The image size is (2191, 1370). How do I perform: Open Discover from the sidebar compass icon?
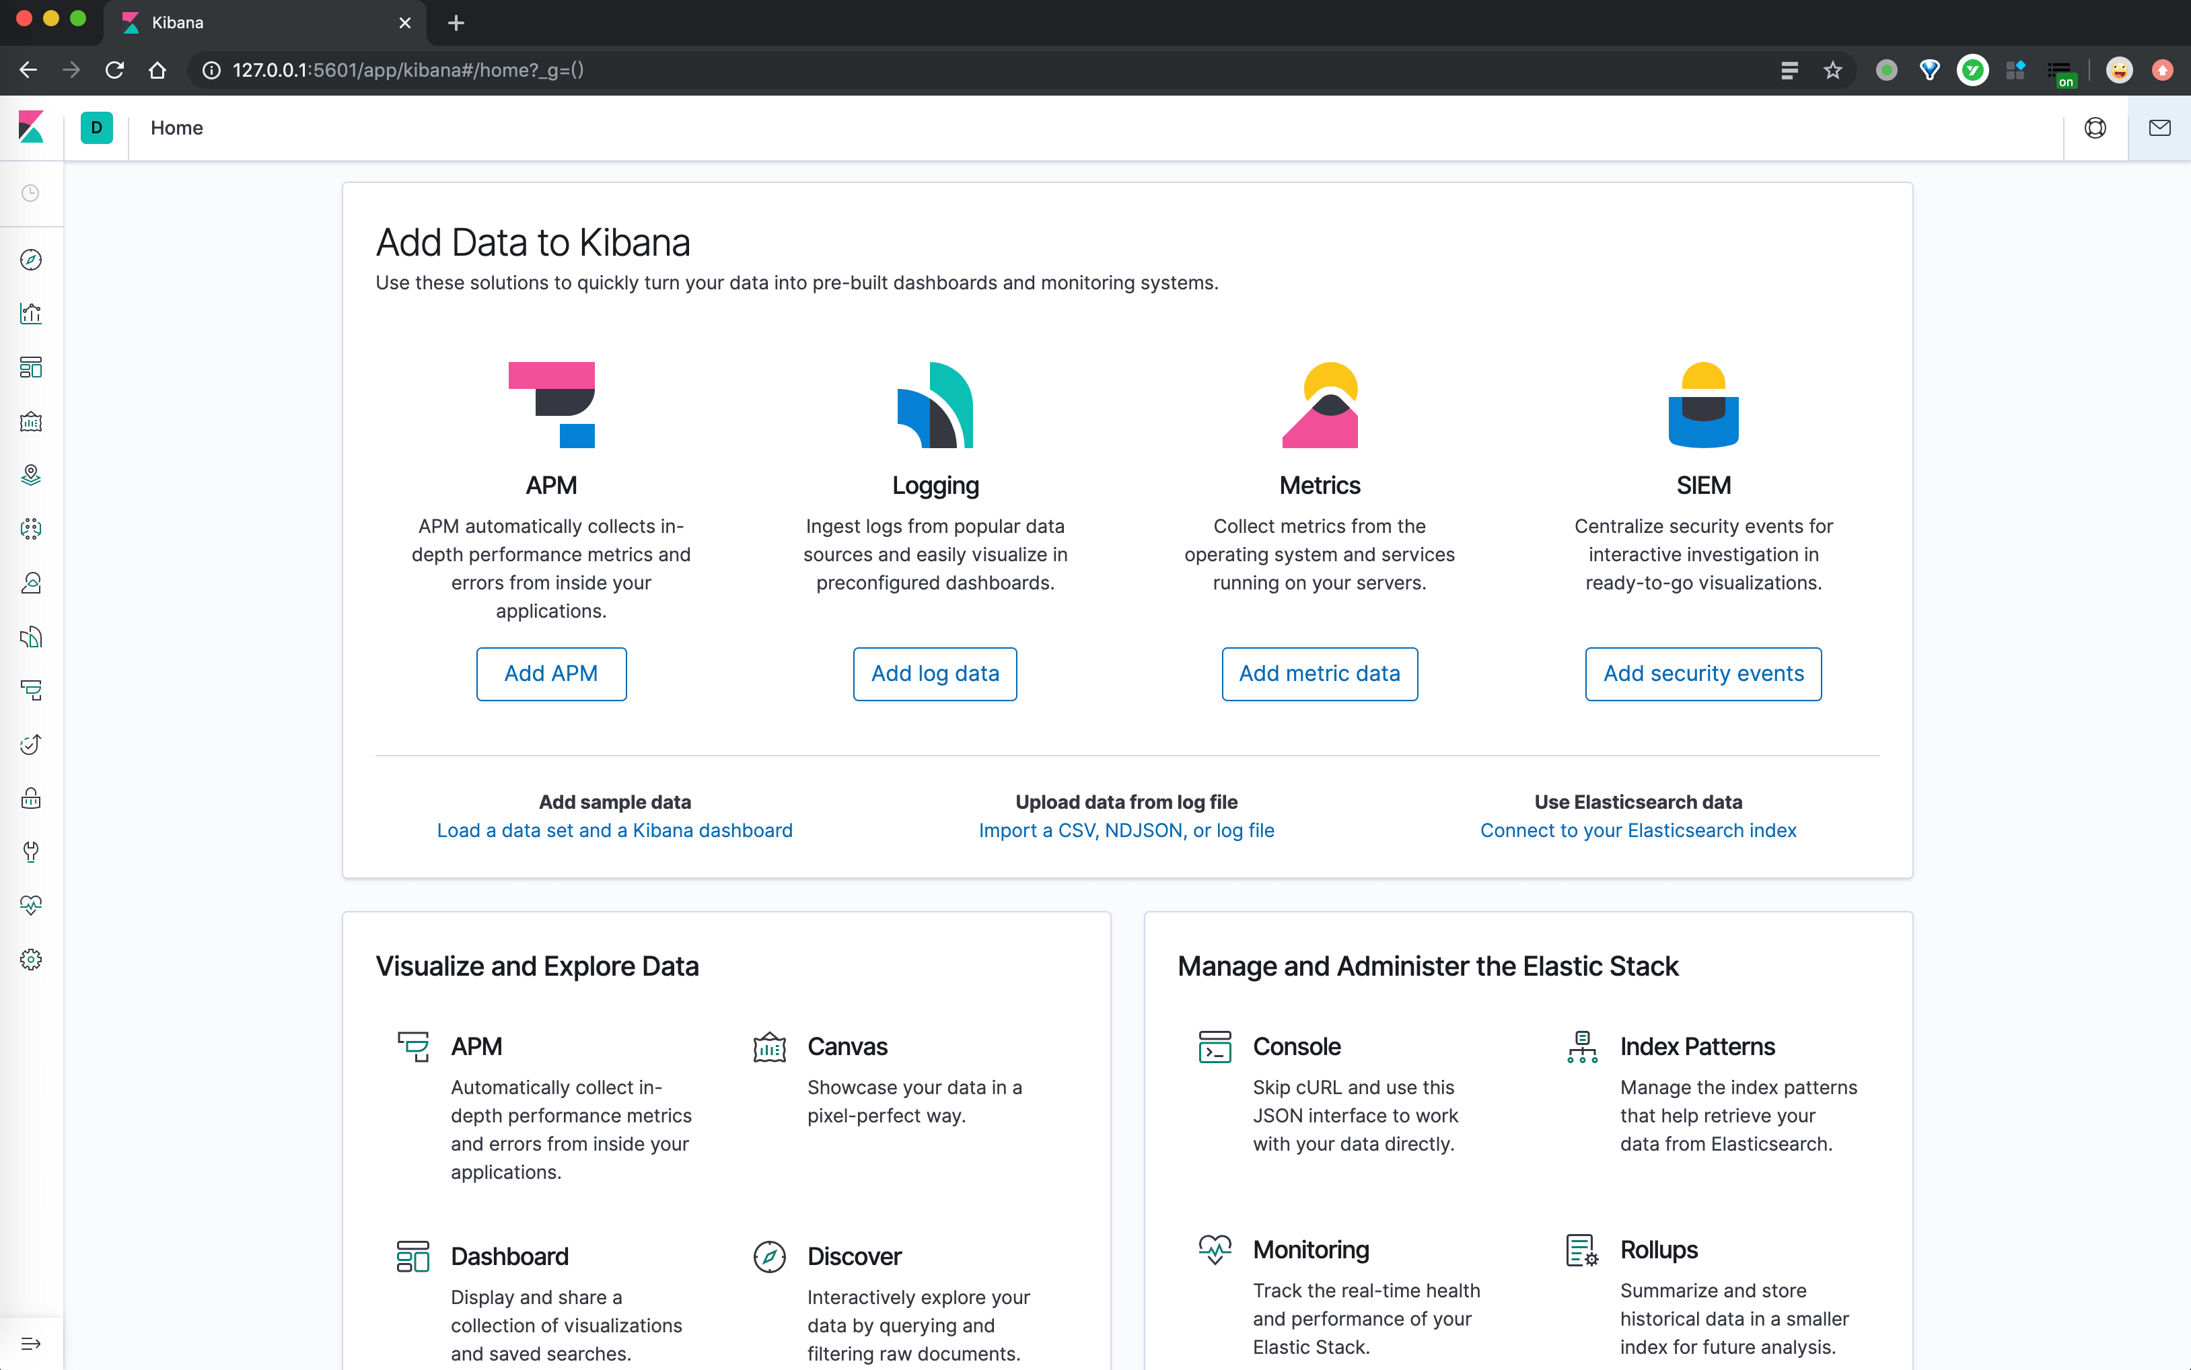pyautogui.click(x=31, y=260)
